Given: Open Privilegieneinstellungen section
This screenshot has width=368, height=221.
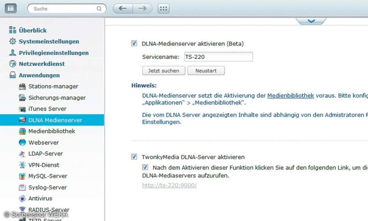Looking at the screenshot, I should [x=54, y=53].
